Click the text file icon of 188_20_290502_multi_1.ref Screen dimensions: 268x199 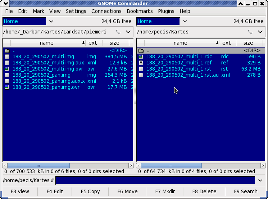click(x=141, y=63)
